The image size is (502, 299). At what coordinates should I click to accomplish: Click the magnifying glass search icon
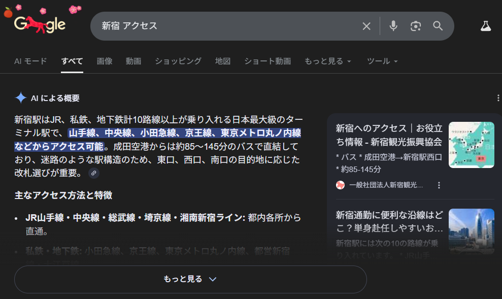[438, 26]
